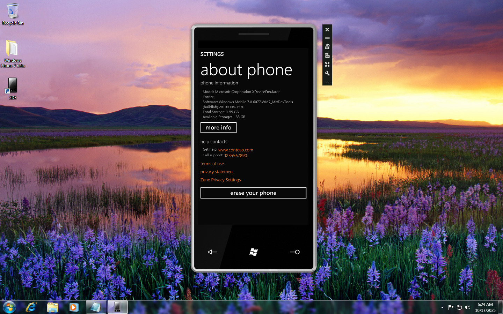
Task: Tap the support number 1234567890
Action: click(235, 156)
